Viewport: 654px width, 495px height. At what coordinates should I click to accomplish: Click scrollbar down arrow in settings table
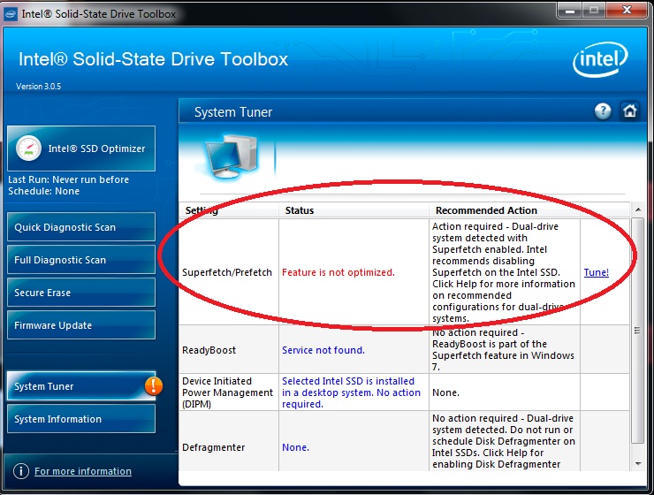[638, 464]
